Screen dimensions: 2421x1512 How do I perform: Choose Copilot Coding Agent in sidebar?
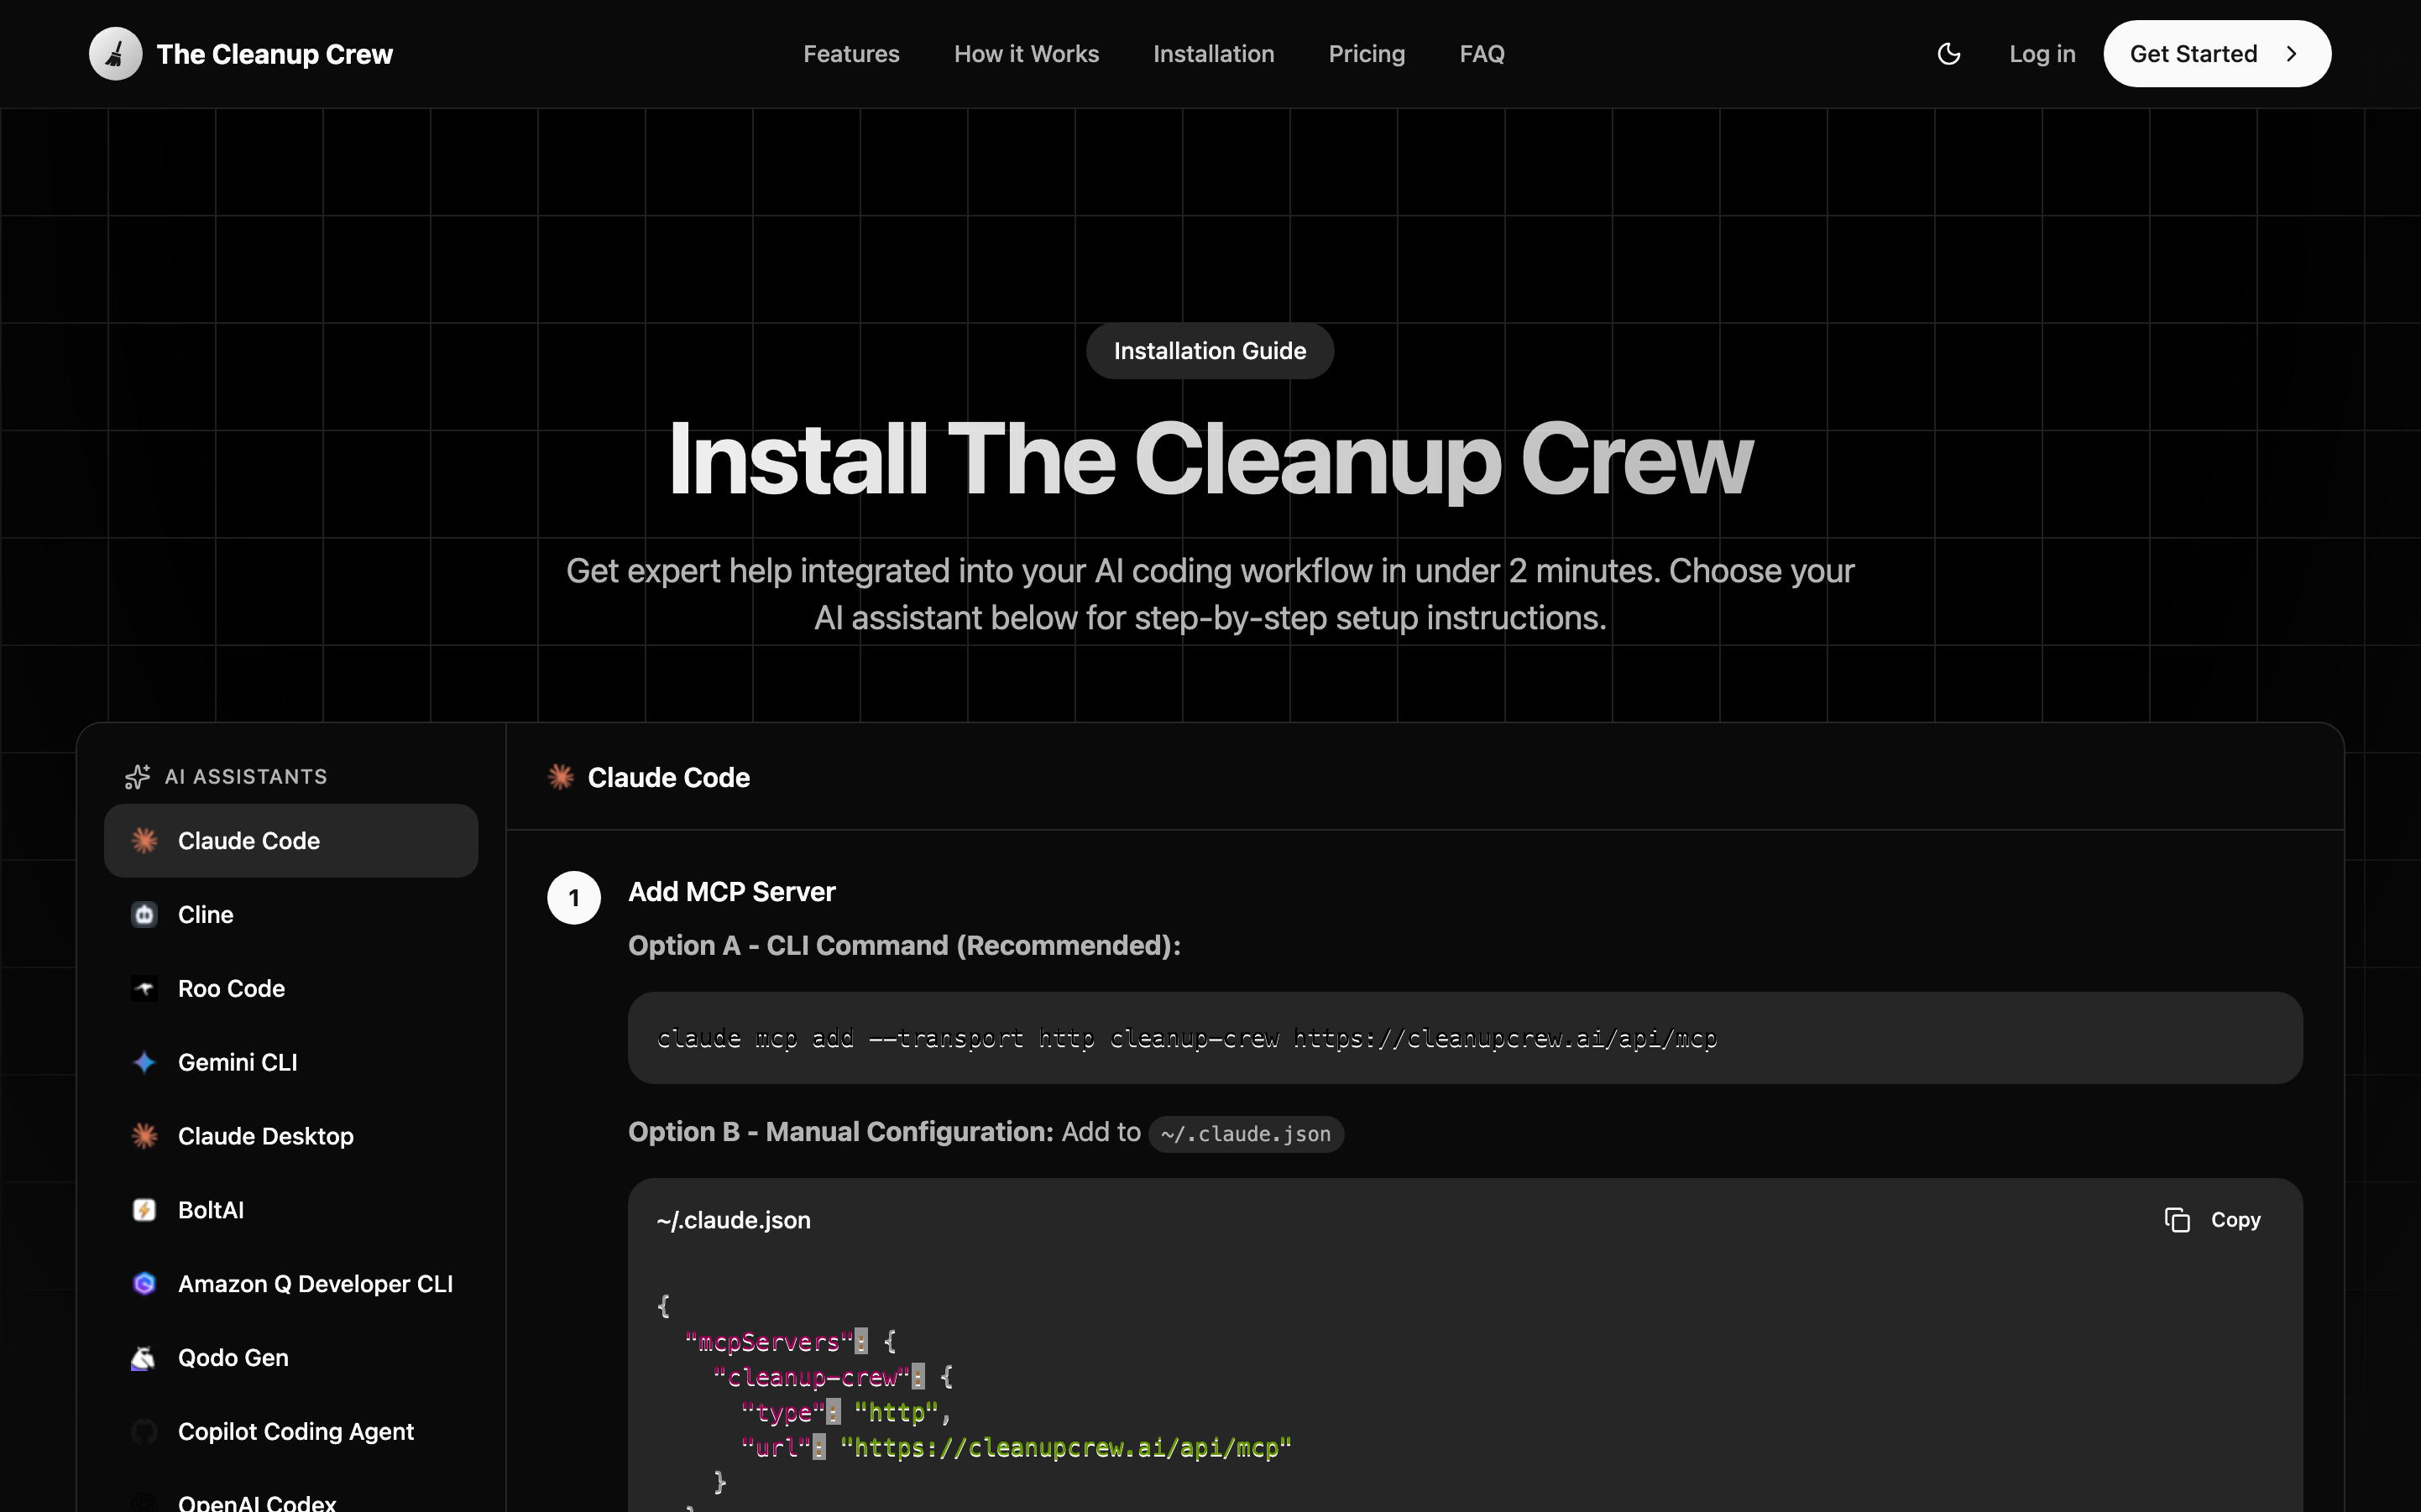(295, 1432)
